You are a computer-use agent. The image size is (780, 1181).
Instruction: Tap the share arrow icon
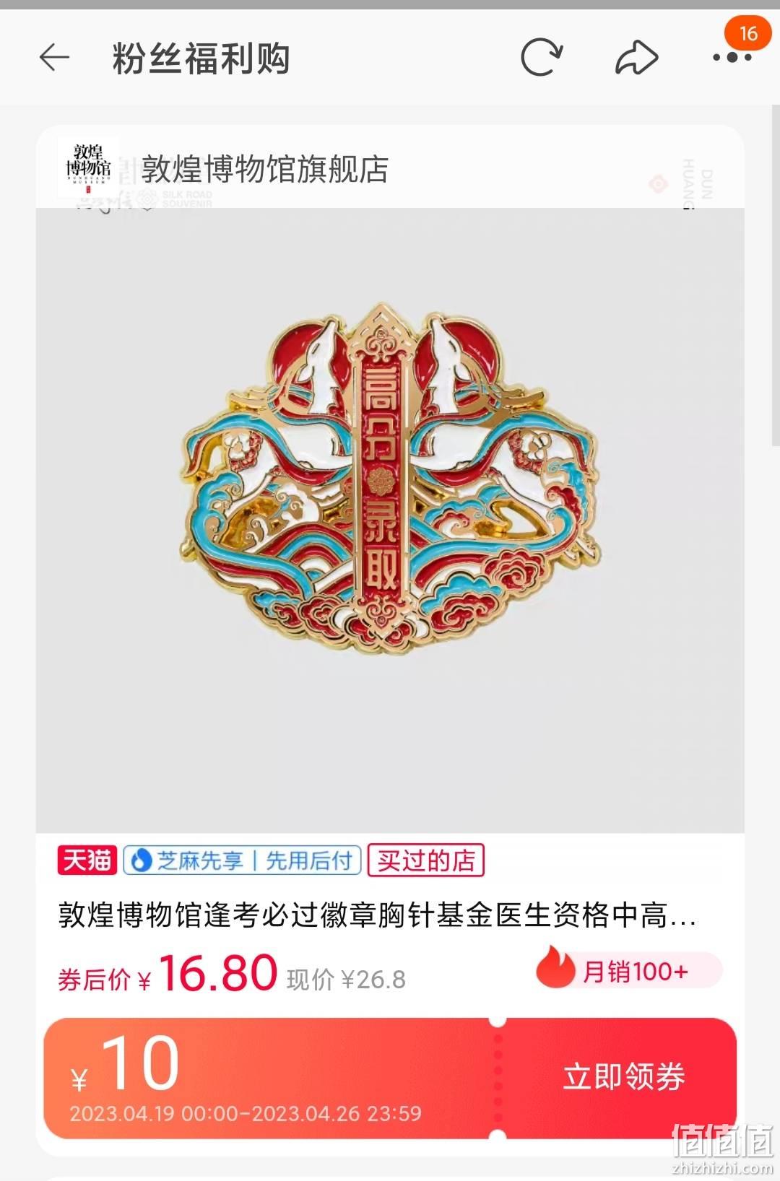[x=636, y=58]
